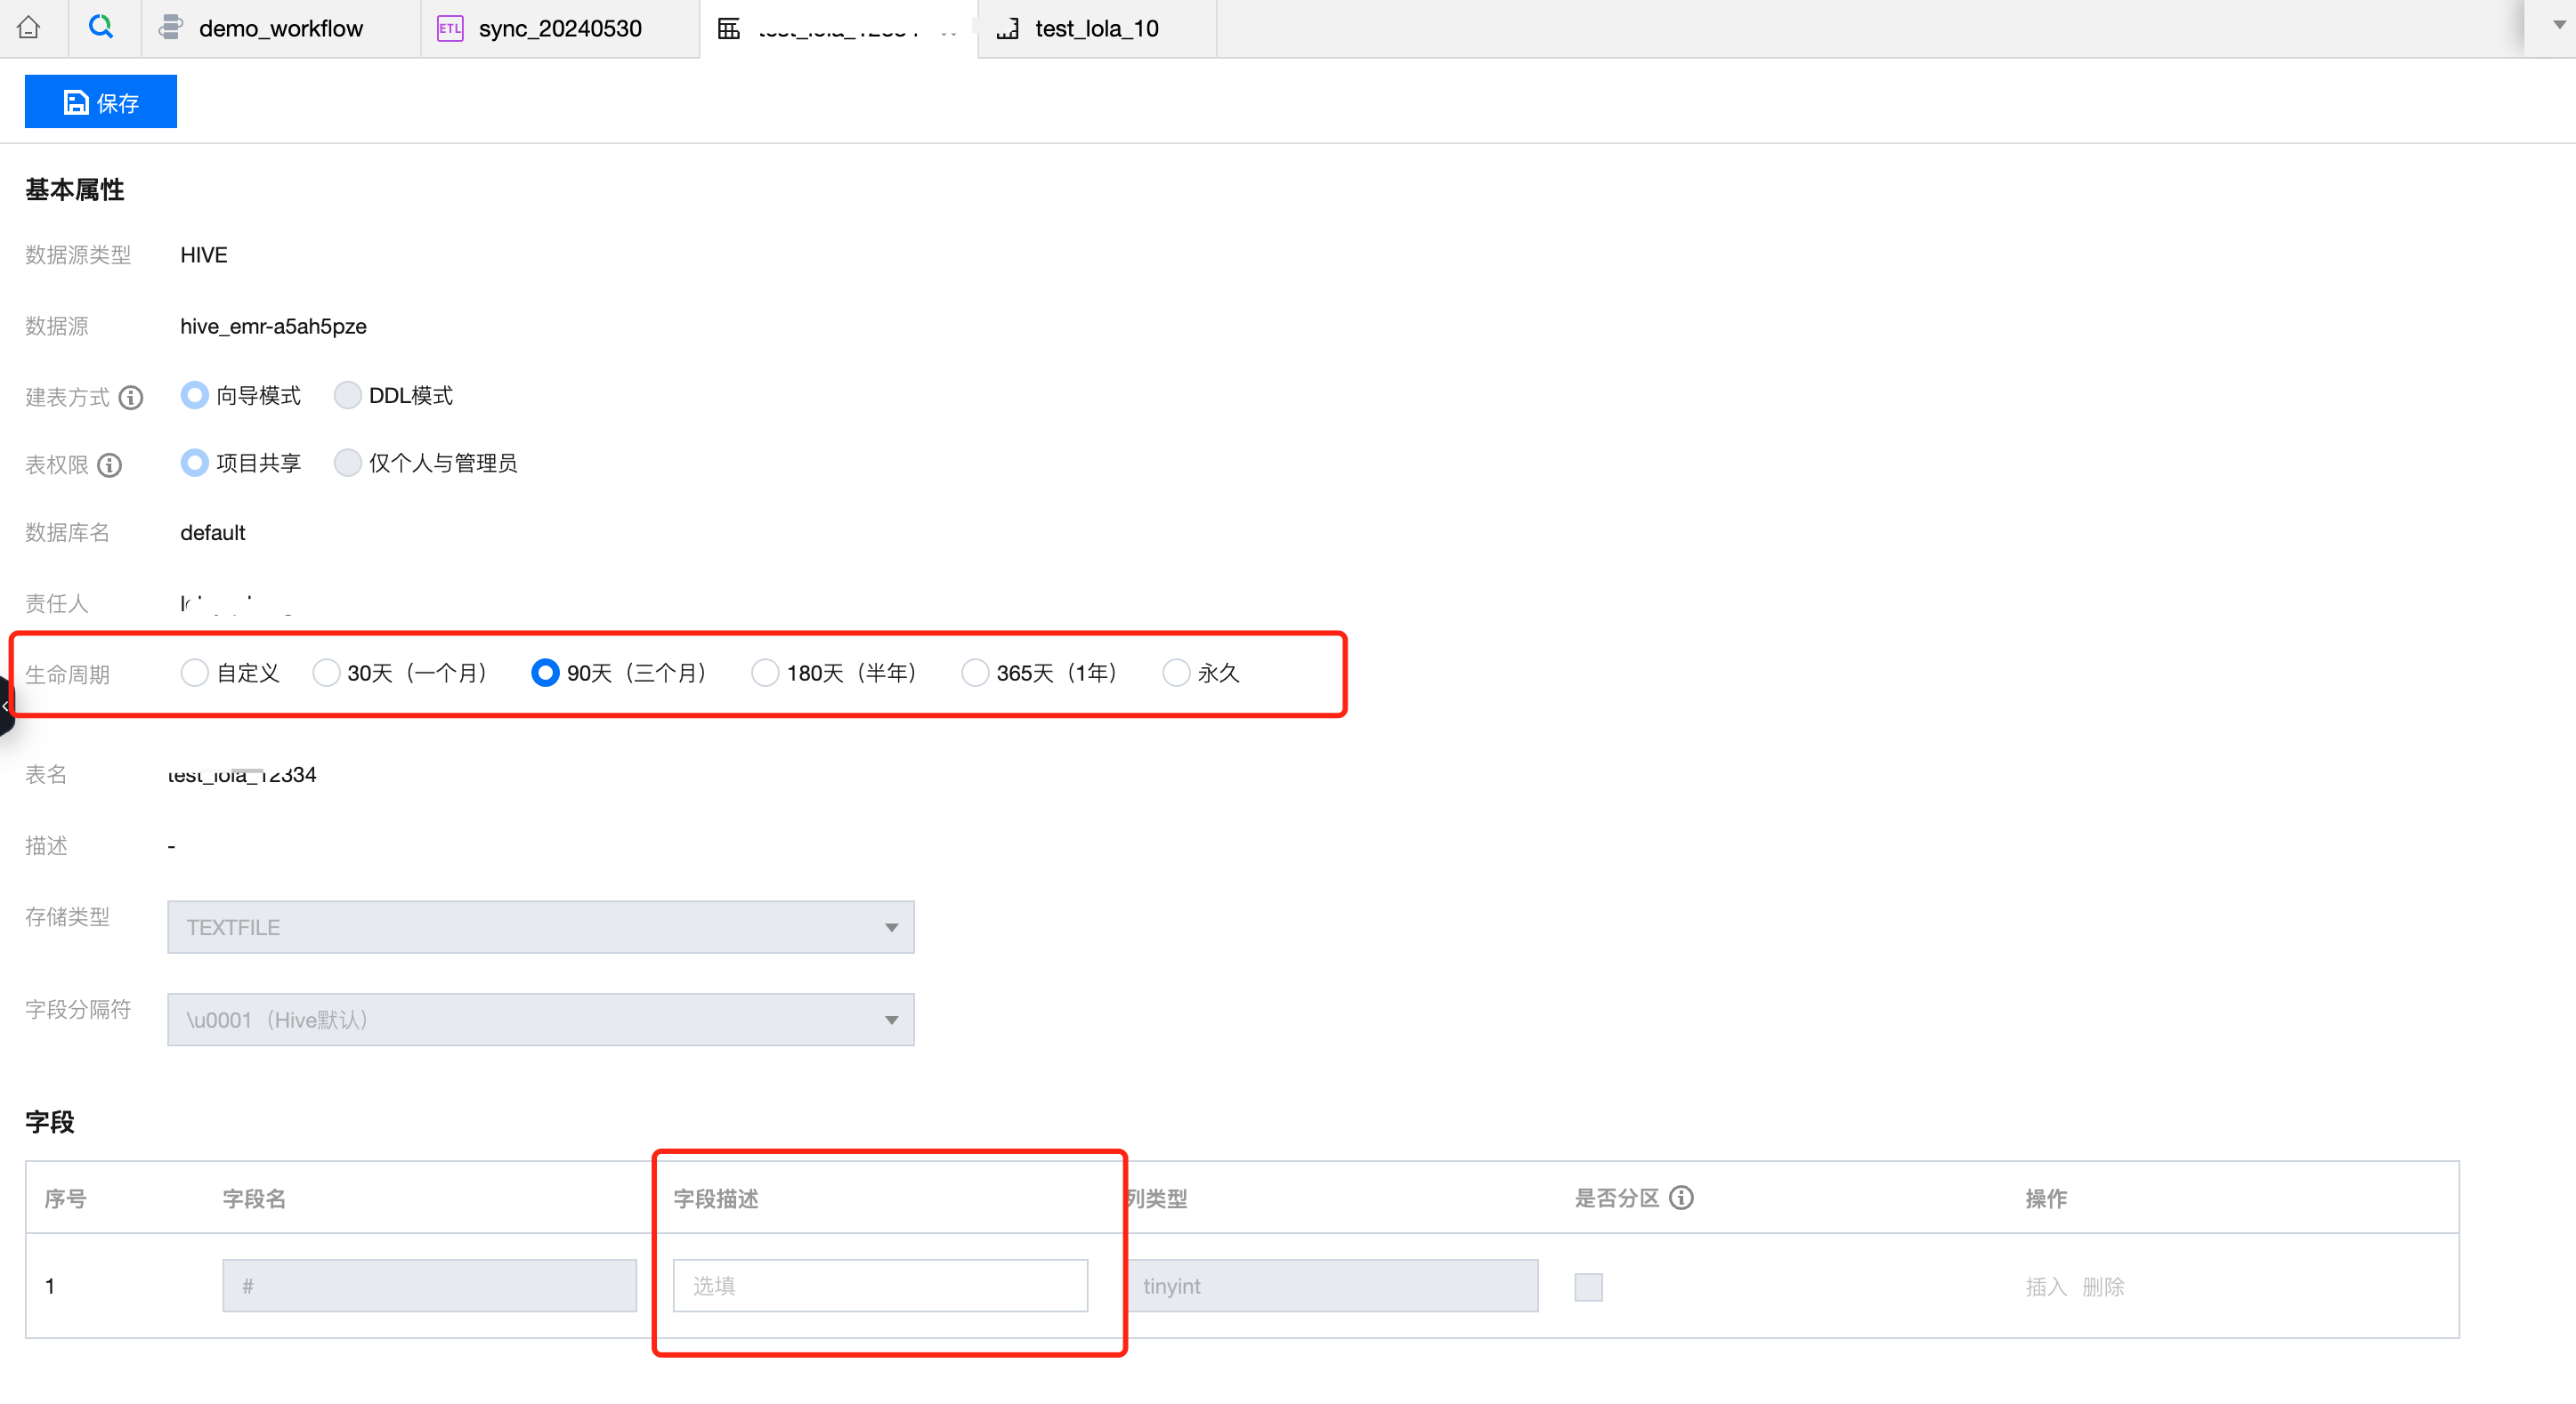Select 30天（一个月）lifecycle option
The width and height of the screenshot is (2576, 1404).
[x=326, y=674]
